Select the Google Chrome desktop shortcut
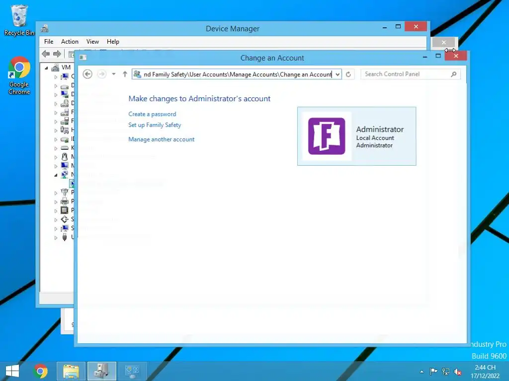 point(19,76)
